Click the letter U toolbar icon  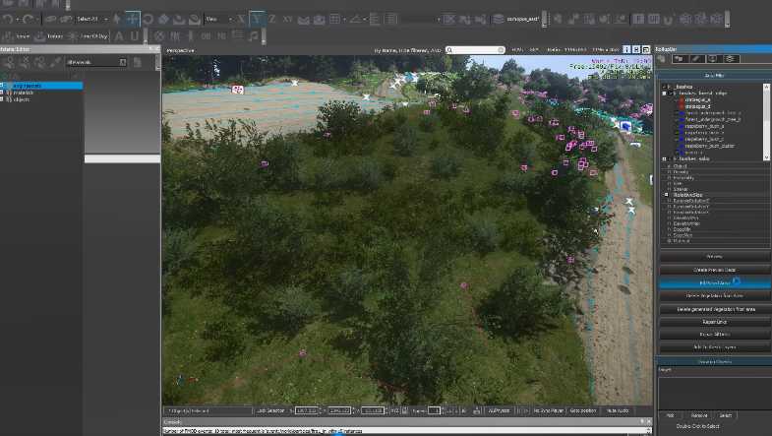point(135,36)
